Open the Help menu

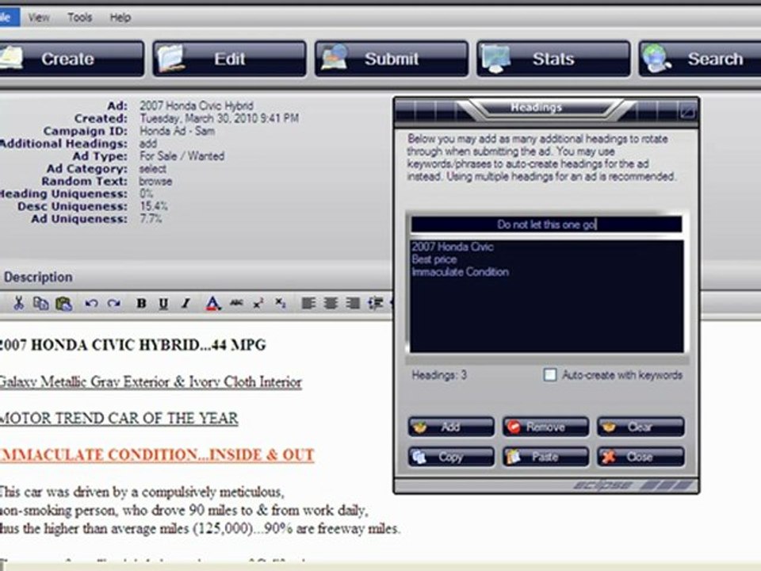120,17
